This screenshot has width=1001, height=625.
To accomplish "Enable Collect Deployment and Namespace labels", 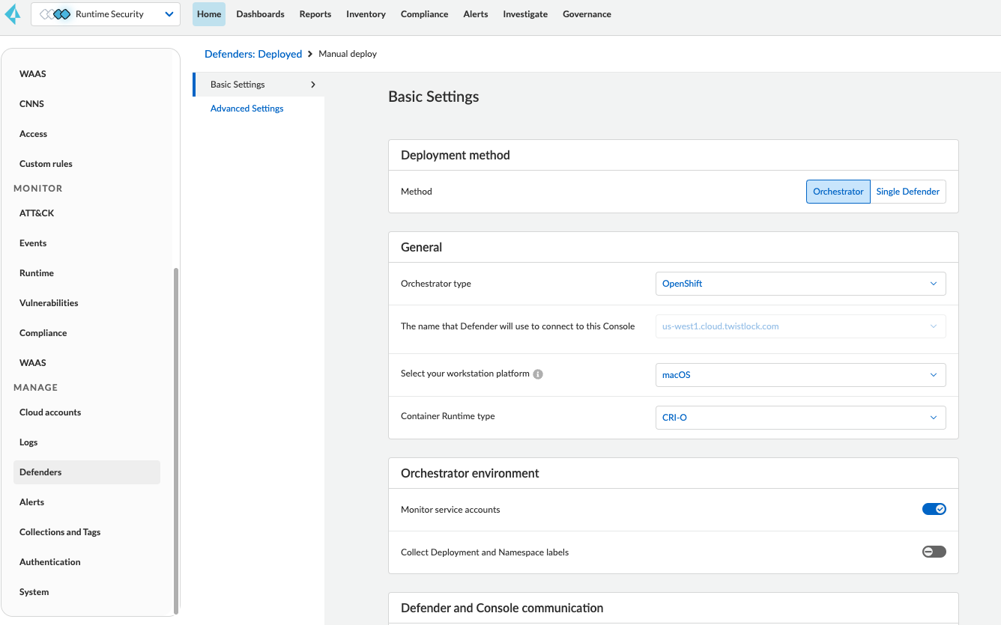I will [x=934, y=551].
